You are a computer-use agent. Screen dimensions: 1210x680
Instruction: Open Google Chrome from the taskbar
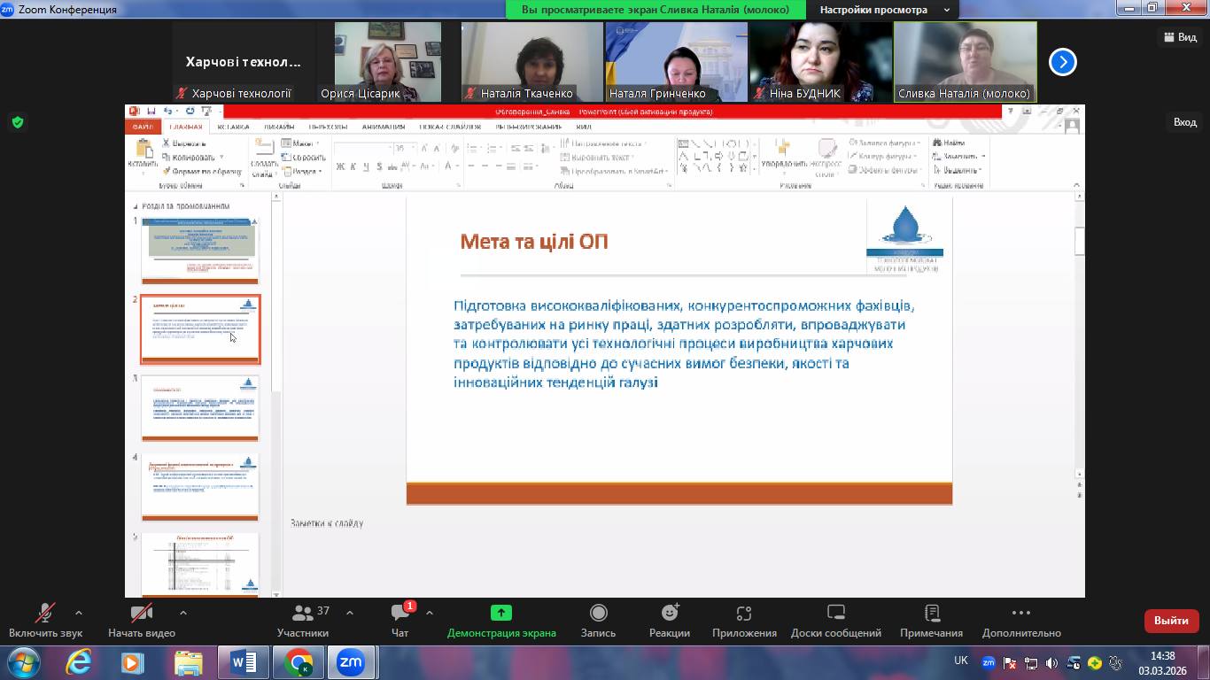click(x=298, y=662)
